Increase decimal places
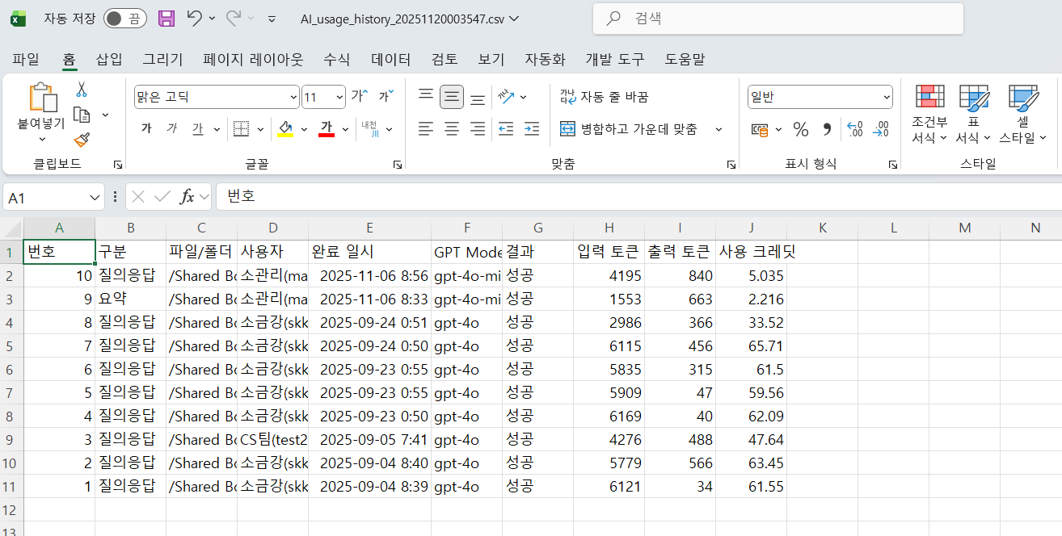The width and height of the screenshot is (1062, 536). 855,129
